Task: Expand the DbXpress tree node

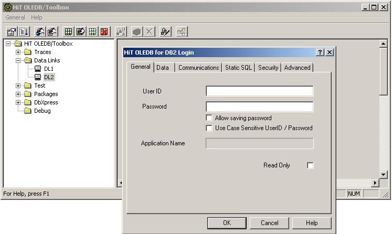Action: [x=18, y=102]
